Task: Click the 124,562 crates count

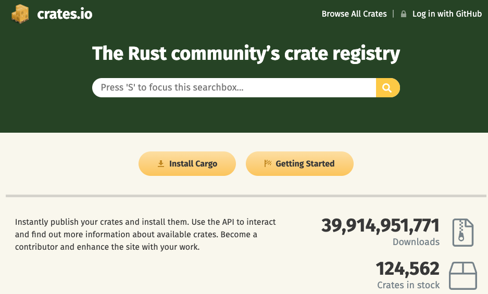Action: click(407, 269)
